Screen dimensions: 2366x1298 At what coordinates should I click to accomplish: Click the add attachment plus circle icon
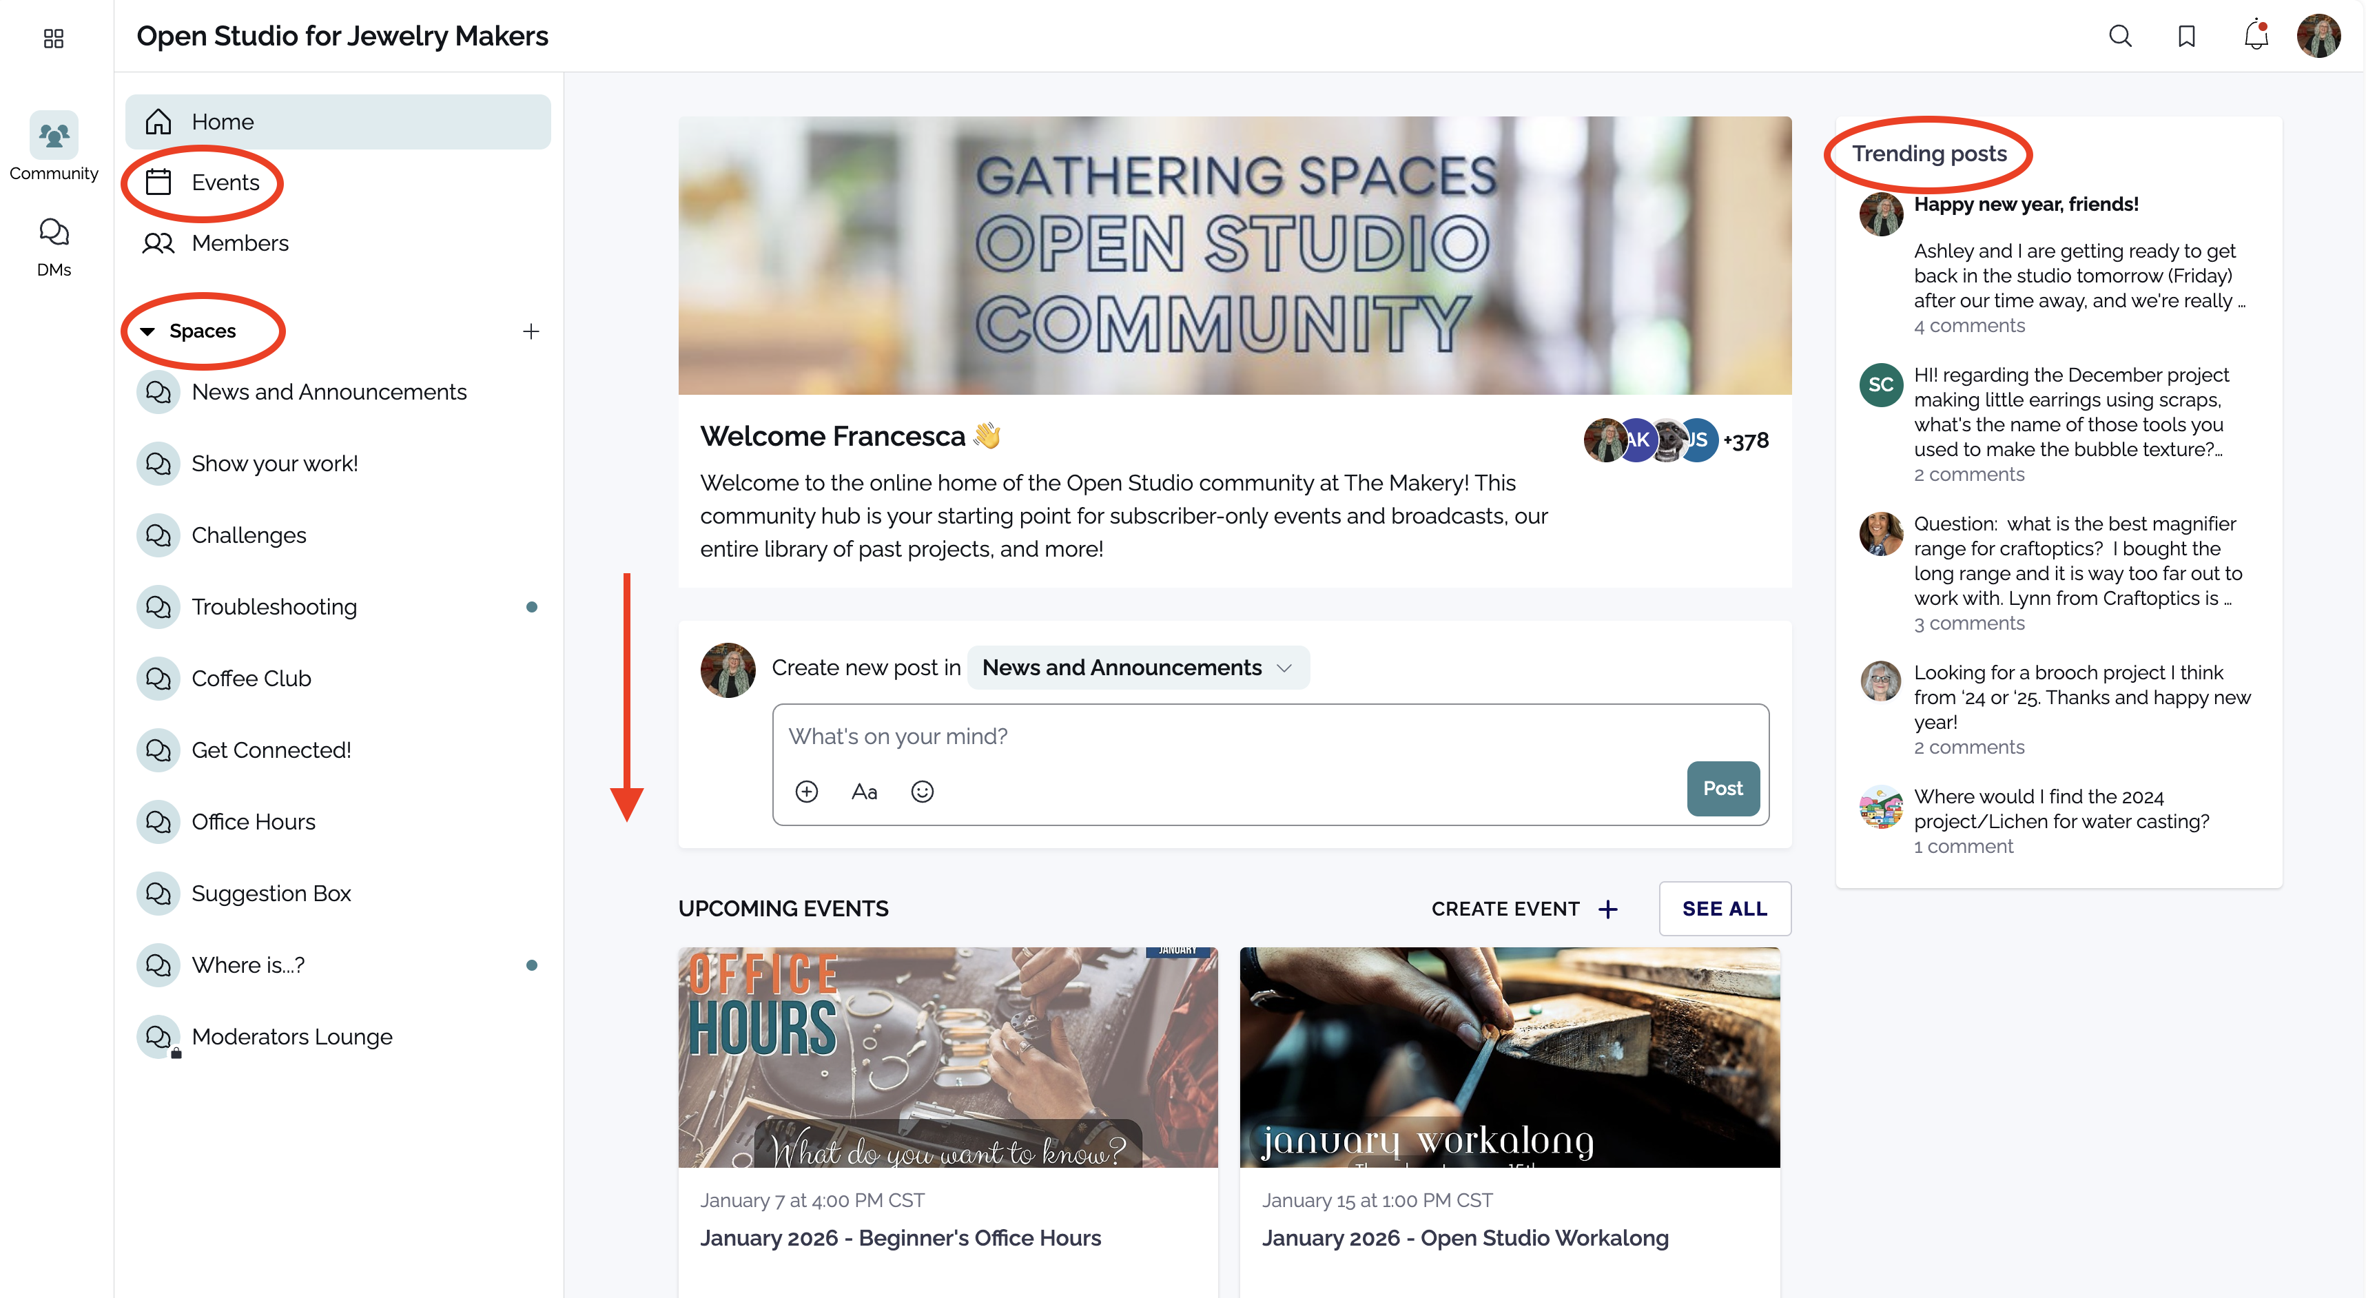(x=806, y=791)
